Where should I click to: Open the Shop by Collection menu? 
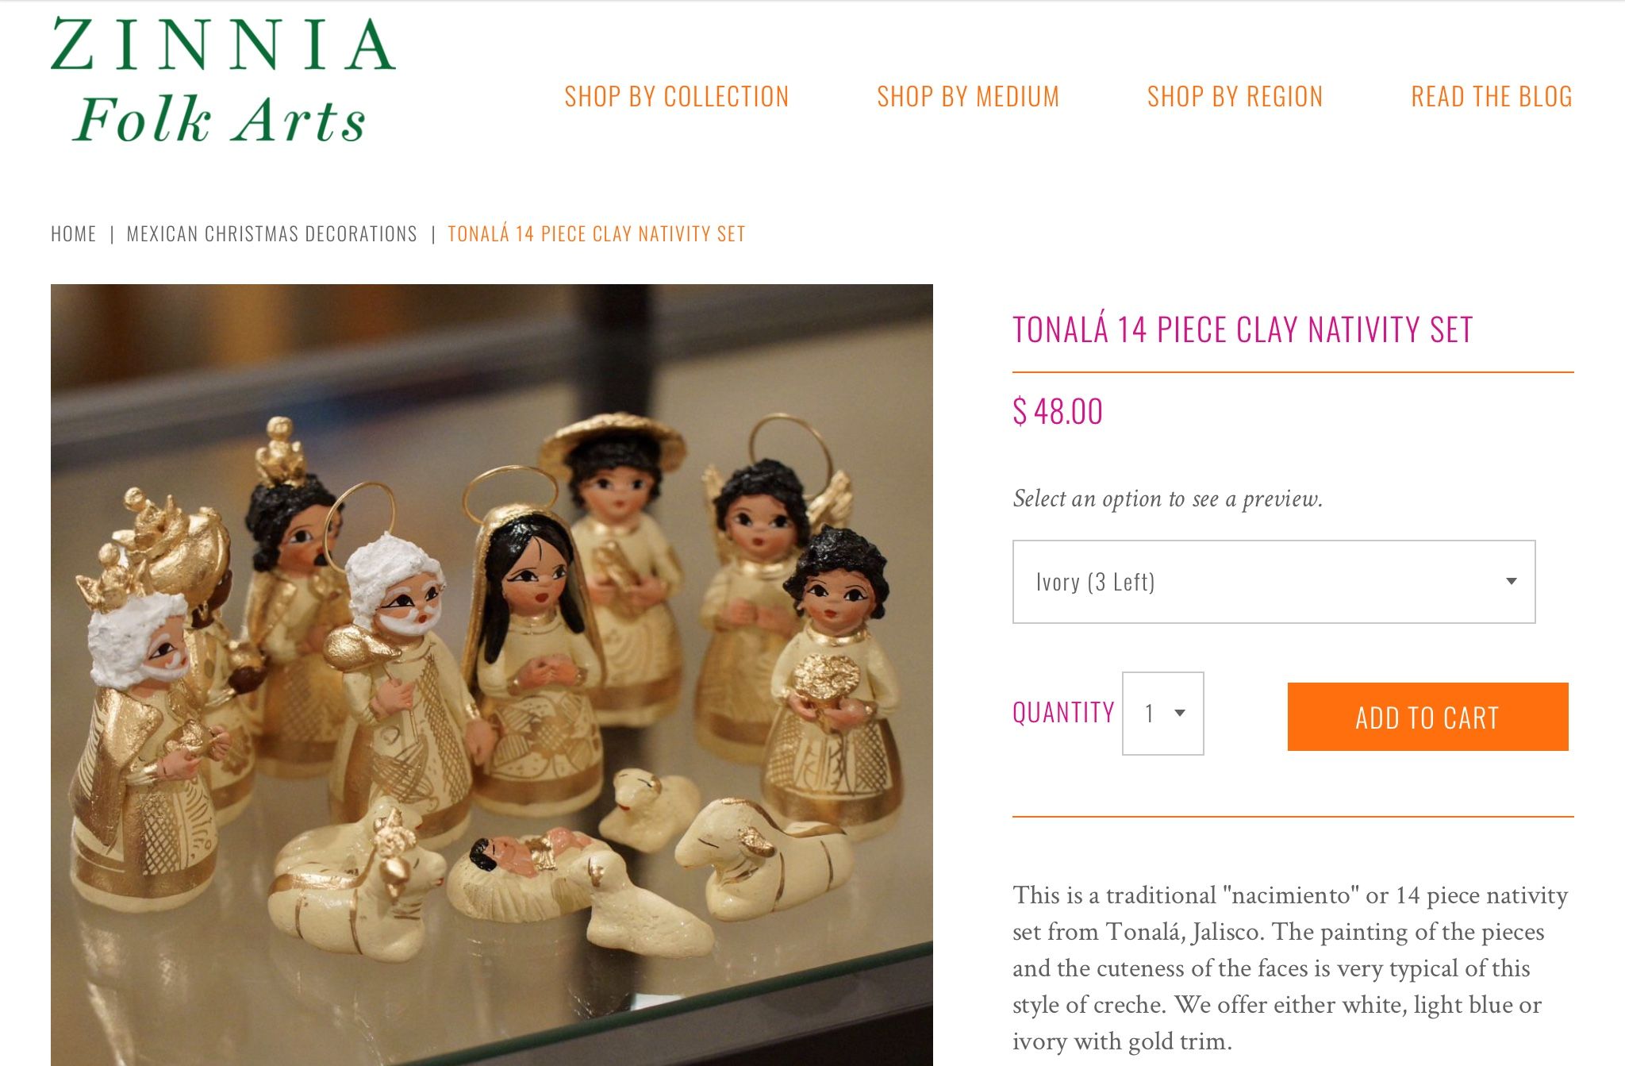click(677, 97)
